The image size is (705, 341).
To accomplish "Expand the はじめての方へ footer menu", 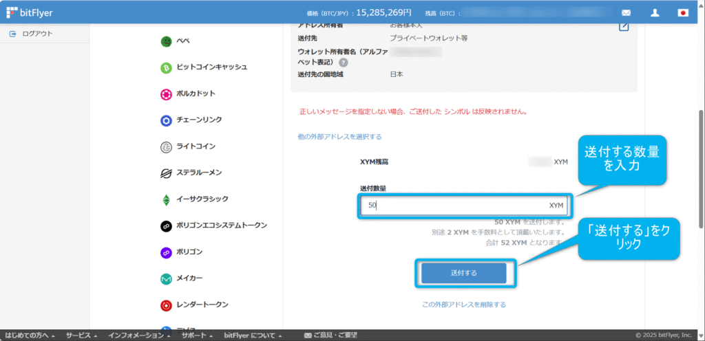I will coord(30,335).
